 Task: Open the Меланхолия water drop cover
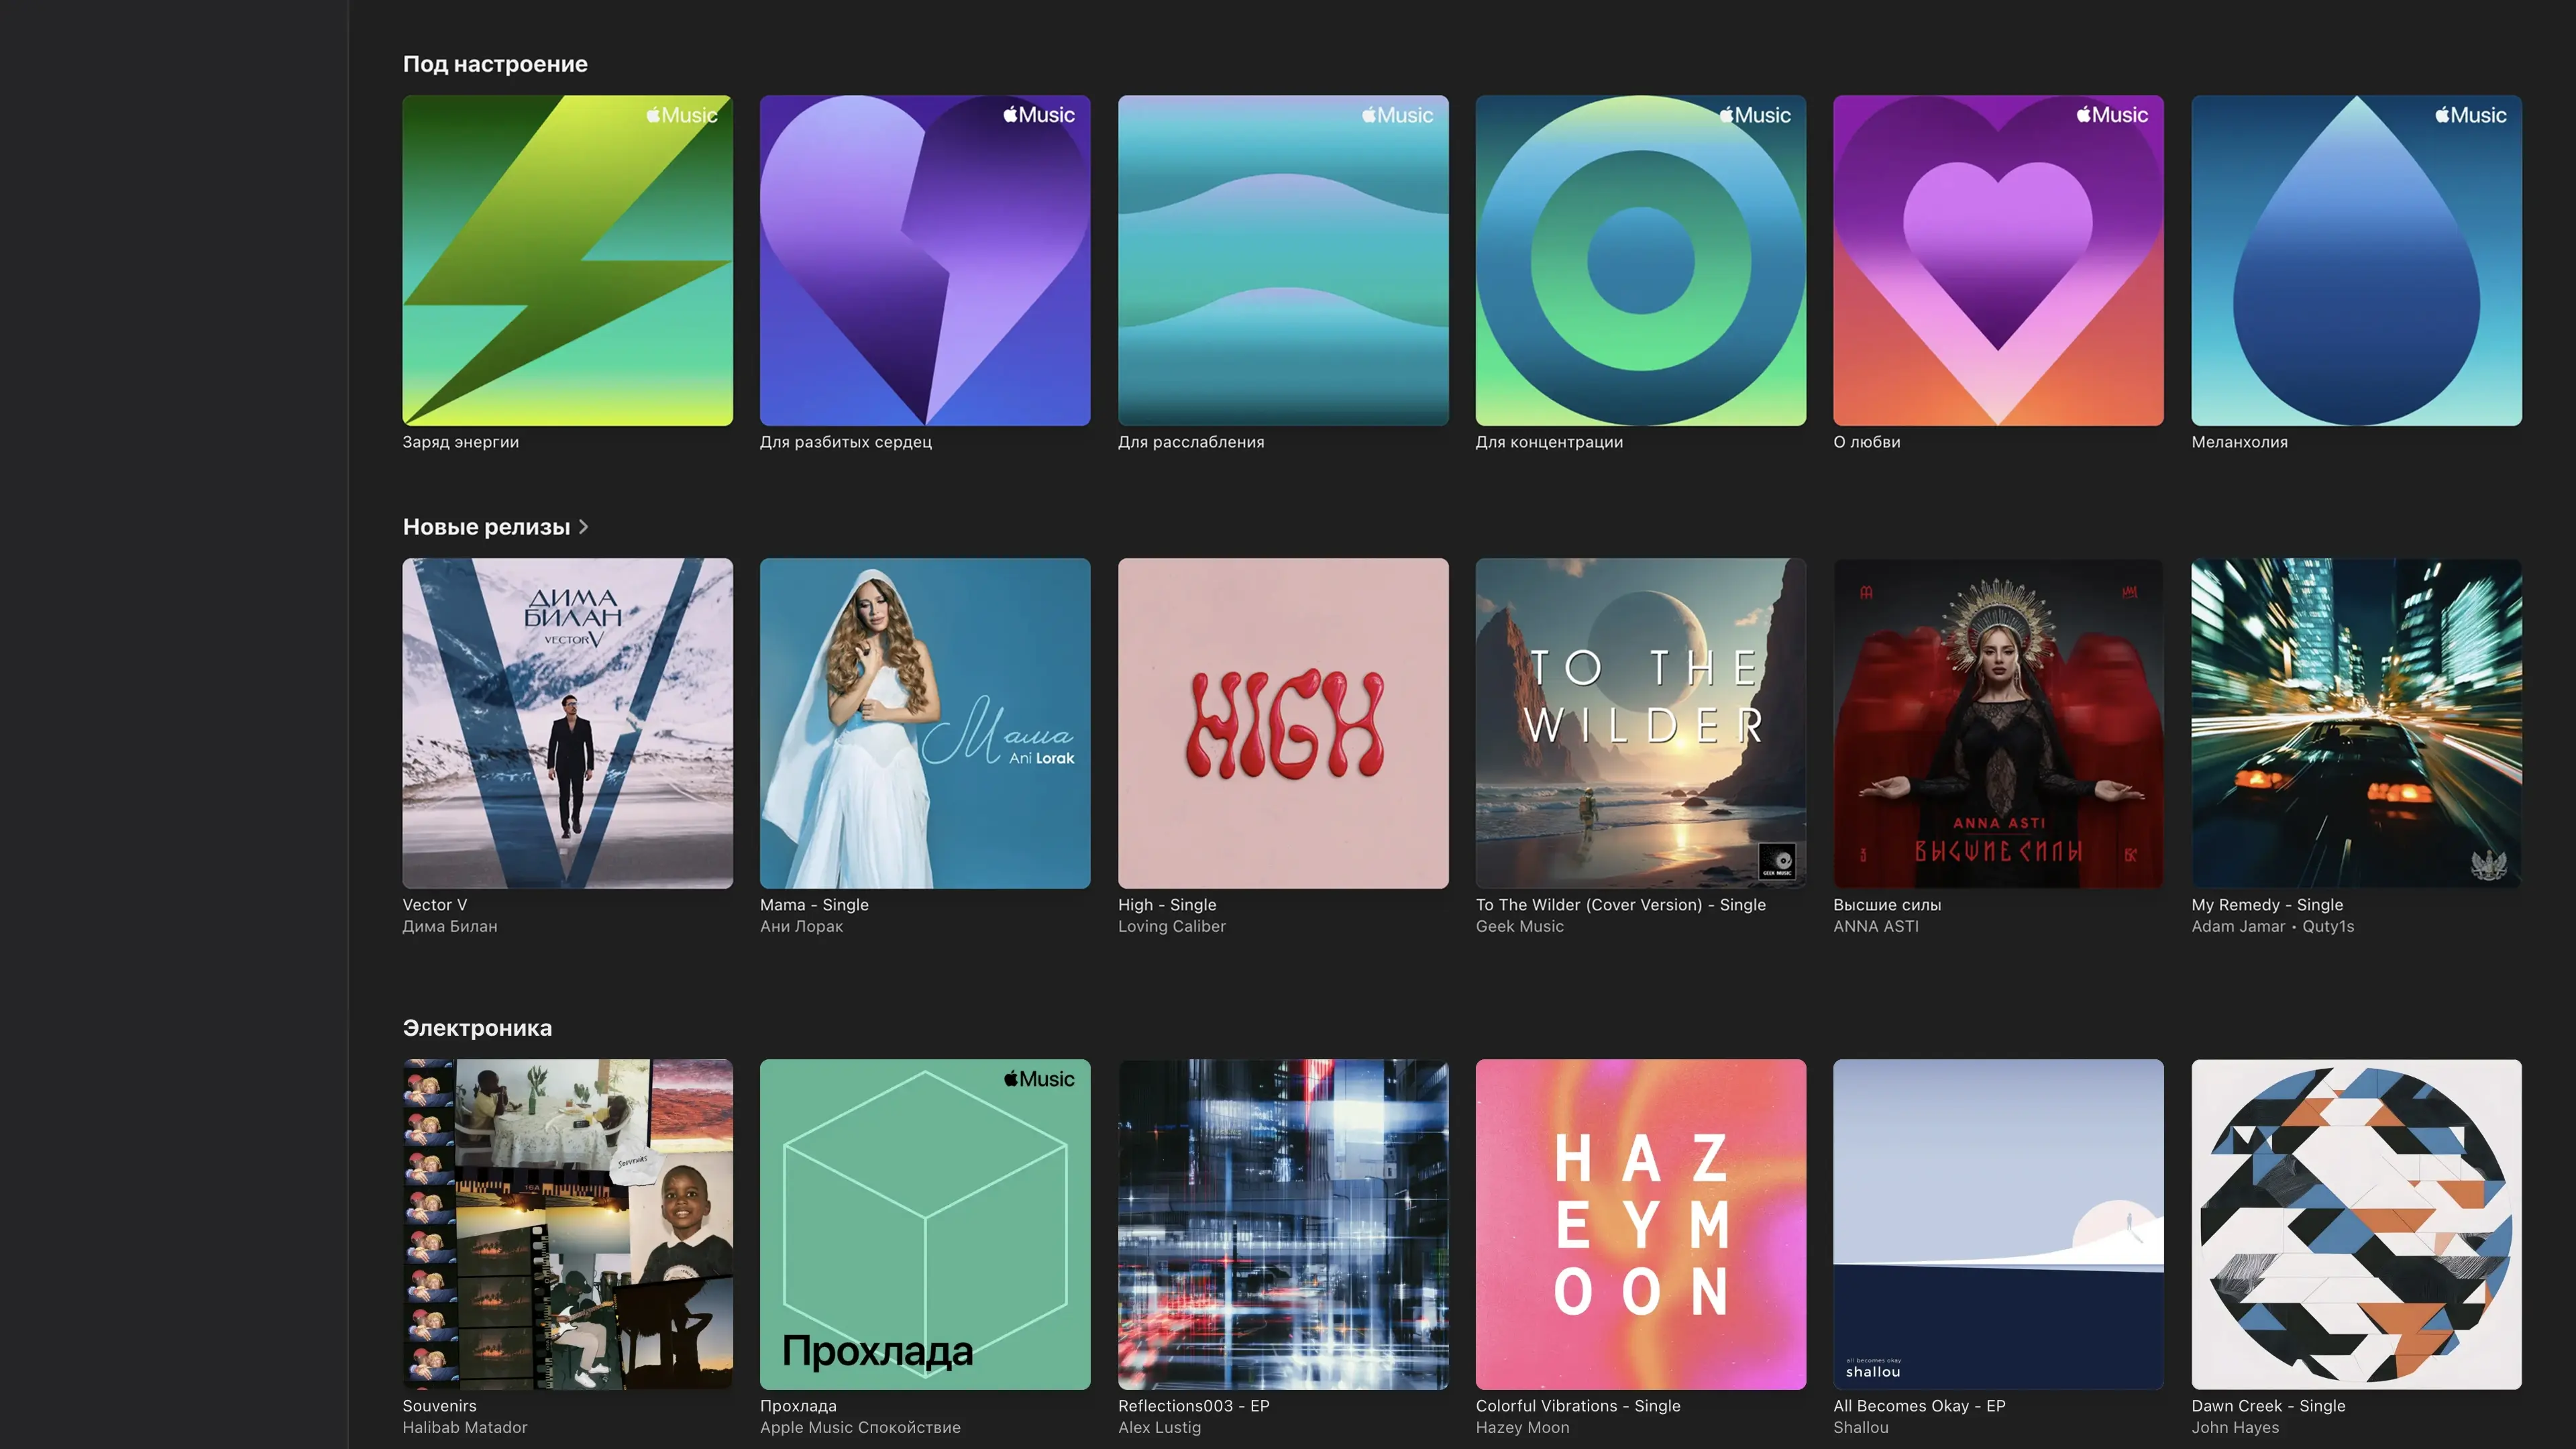coord(2355,260)
